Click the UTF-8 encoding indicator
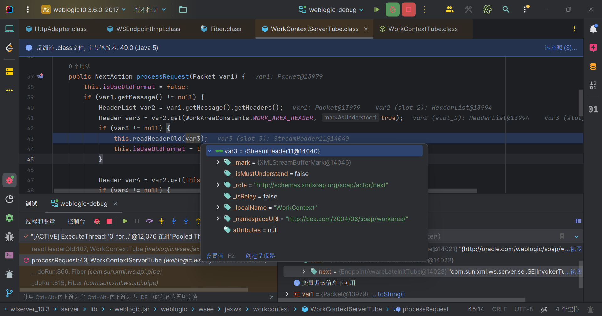Image resolution: width=602 pixels, height=316 pixels. 524,309
